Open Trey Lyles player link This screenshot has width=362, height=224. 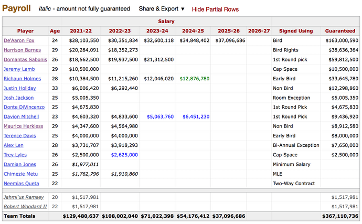pos(15,155)
